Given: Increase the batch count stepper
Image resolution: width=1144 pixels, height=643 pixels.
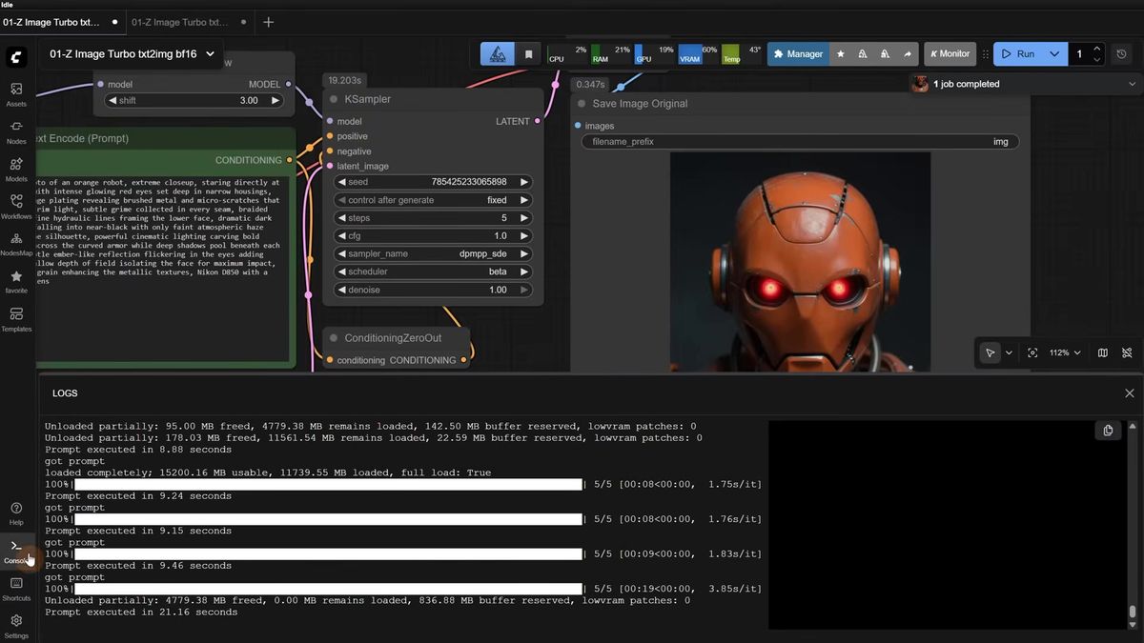Looking at the screenshot, I should point(1097,49).
